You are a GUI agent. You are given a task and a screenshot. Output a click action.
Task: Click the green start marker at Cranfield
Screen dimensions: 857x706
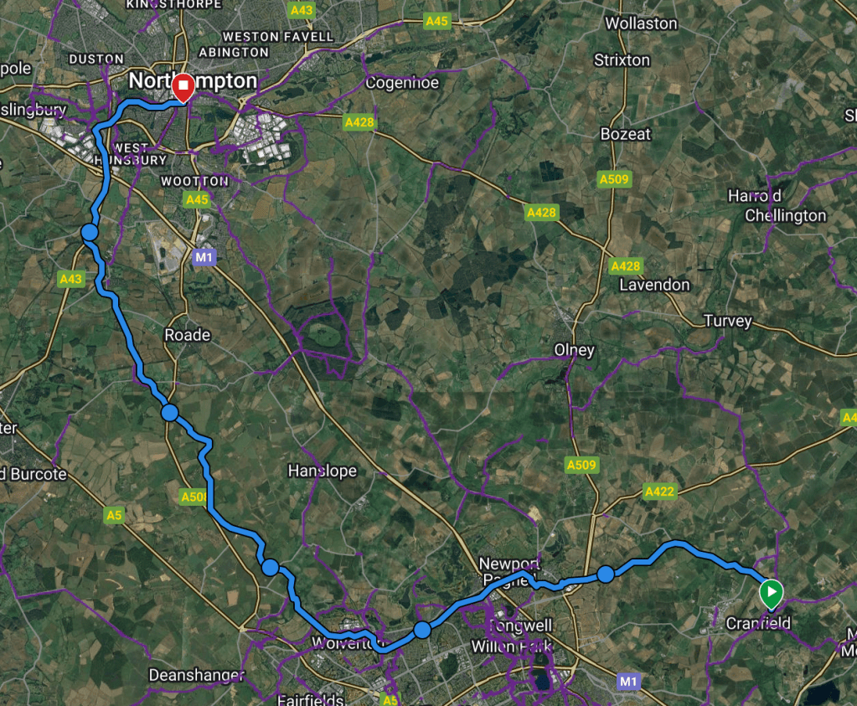coord(772,594)
